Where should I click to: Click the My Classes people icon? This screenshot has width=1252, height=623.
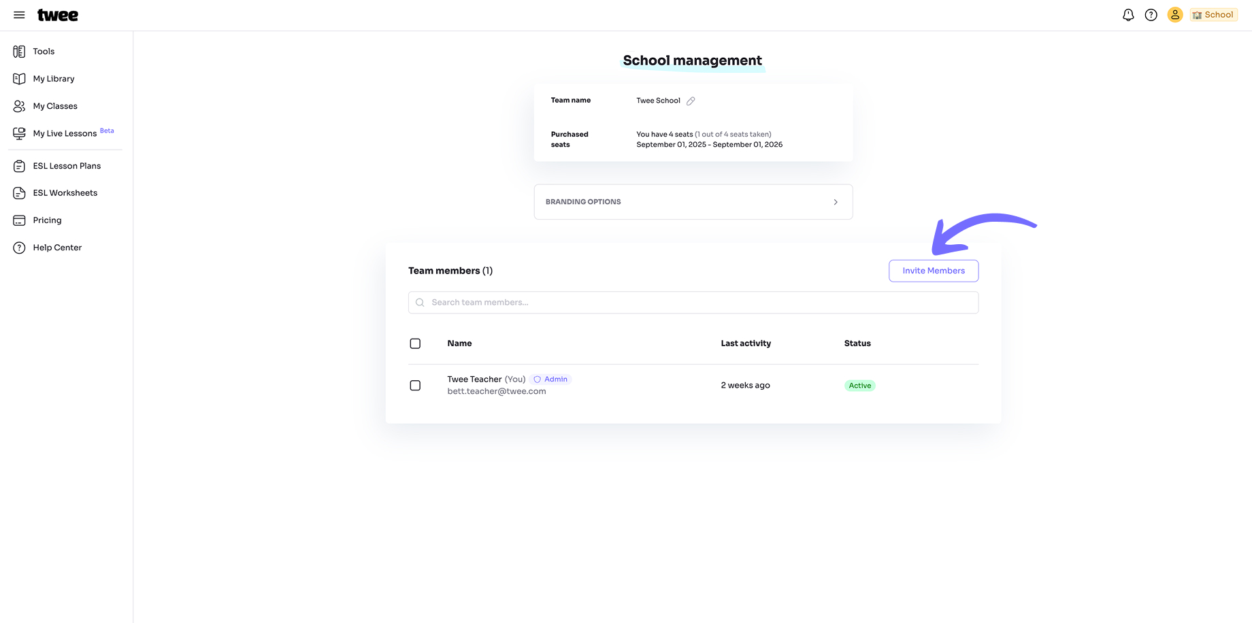19,106
